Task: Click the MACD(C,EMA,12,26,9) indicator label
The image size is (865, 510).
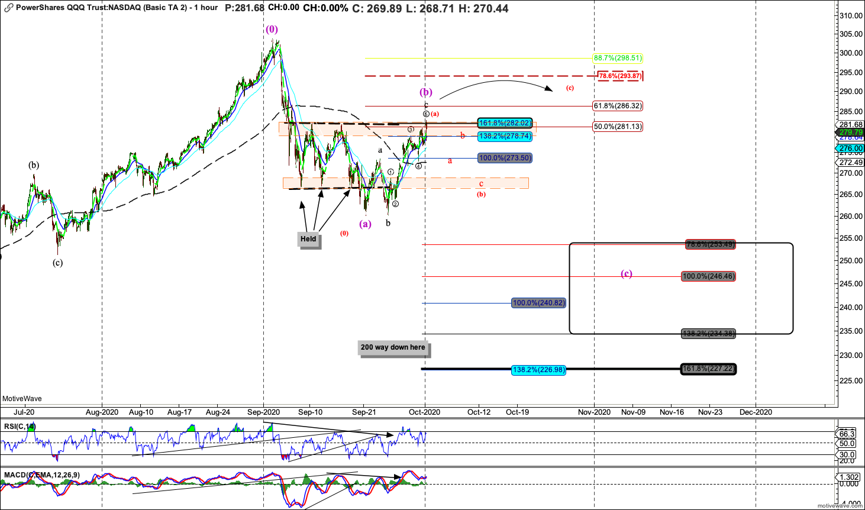Action: (x=41, y=475)
